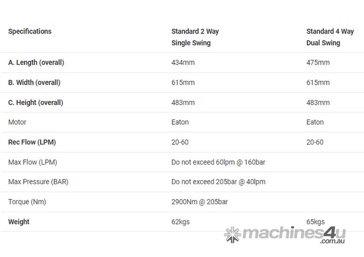This screenshot has height=257, width=364.
Task: Click the machines4u snowflake logo icon
Action: [232, 235]
